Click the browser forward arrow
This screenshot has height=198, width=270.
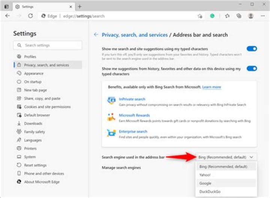19,16
